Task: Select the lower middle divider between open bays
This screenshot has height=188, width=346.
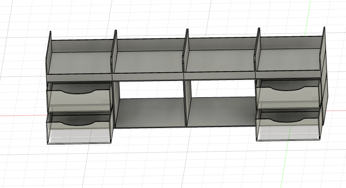Action: pos(187,103)
